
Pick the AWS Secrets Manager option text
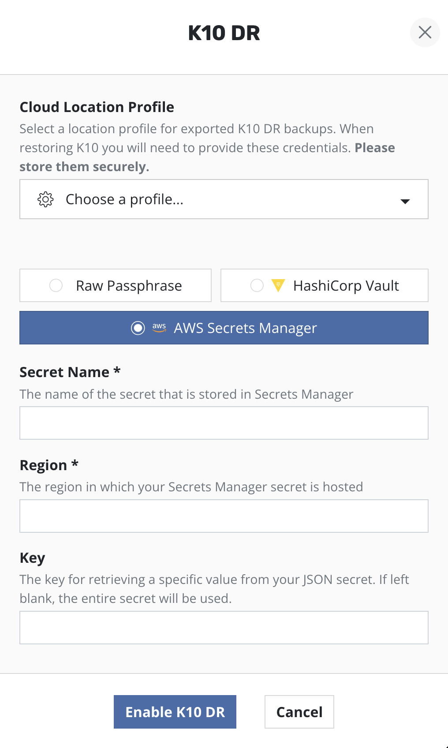pyautogui.click(x=245, y=328)
